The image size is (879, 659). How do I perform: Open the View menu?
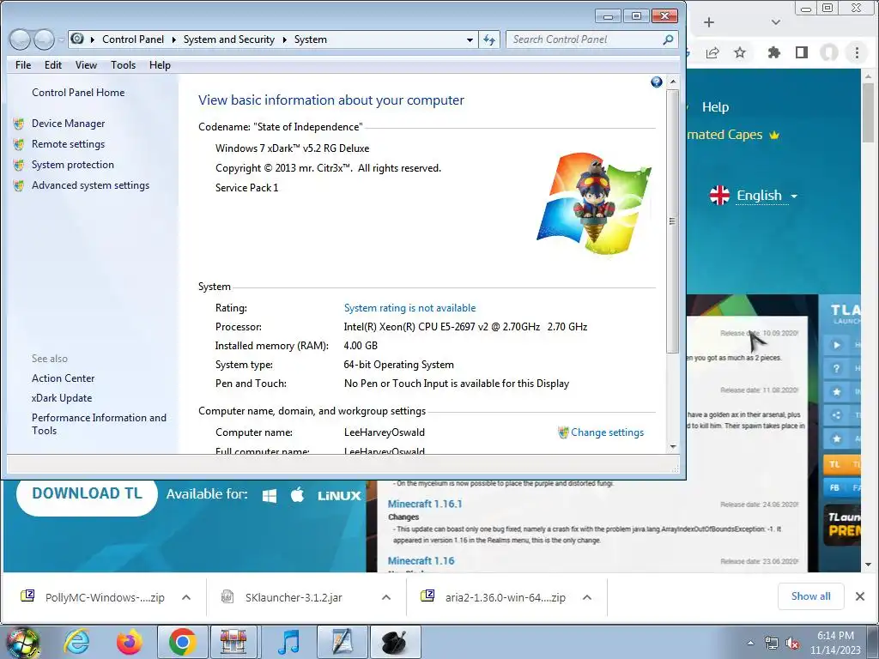tap(87, 65)
